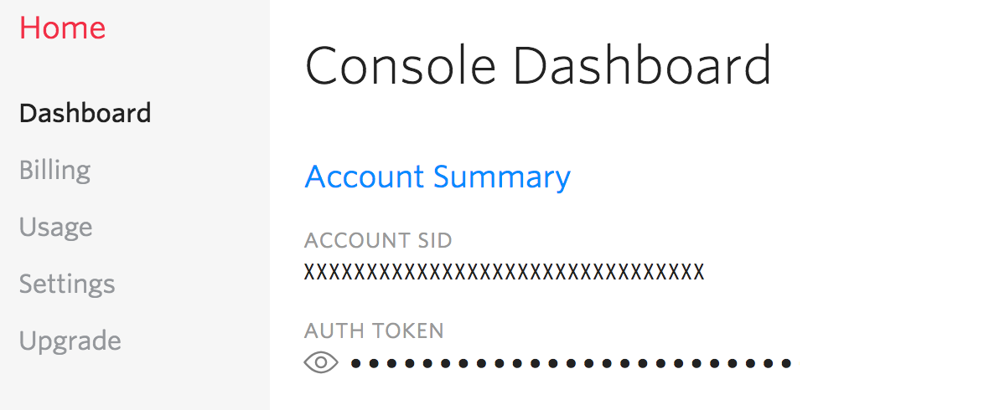Click the word "Summary" in the blue link
Image resolution: width=989 pixels, height=410 pixels.
(502, 177)
